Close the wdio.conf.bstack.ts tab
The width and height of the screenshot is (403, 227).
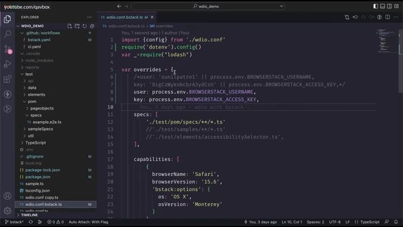152,17
